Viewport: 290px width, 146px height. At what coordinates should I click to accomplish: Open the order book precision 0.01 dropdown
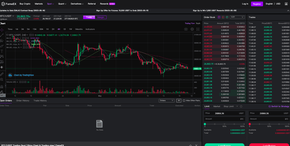tap(237, 17)
